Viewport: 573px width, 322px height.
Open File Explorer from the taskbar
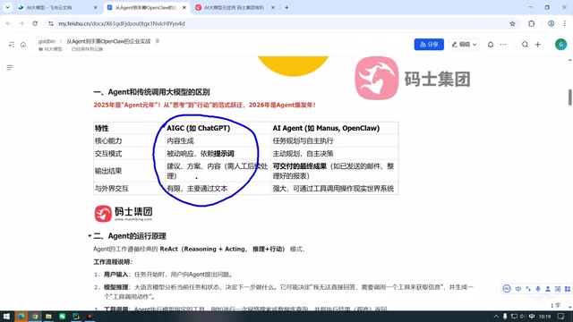pyautogui.click(x=48, y=316)
